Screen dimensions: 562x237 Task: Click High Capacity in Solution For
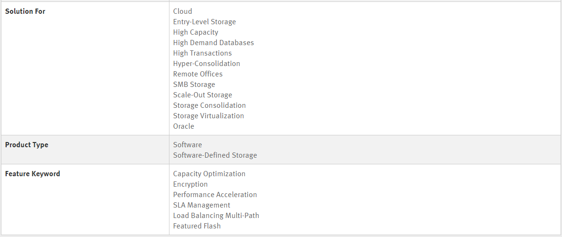coord(196,32)
